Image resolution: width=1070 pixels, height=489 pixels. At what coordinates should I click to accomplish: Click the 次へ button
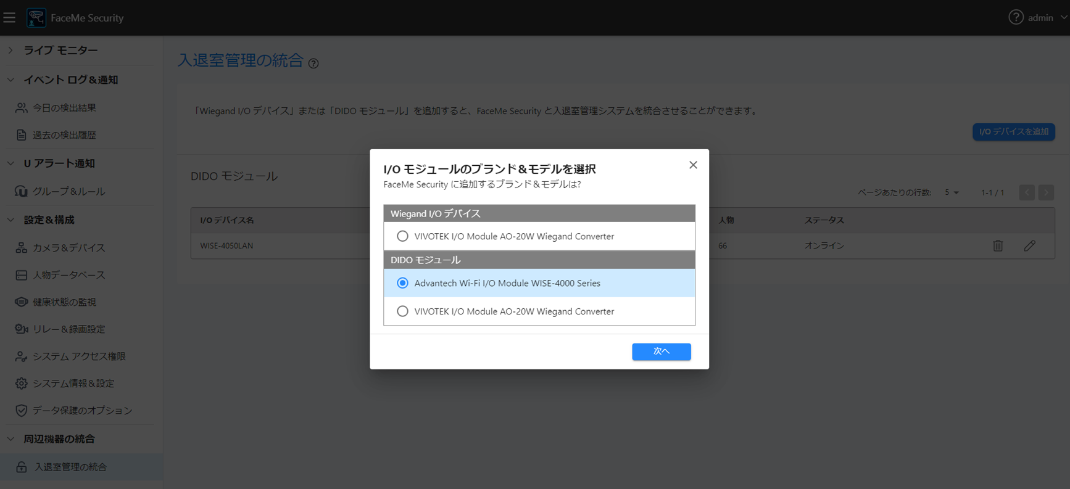(661, 351)
